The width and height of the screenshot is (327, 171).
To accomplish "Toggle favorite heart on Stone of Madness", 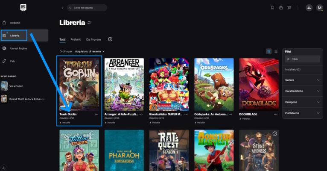I will click(x=275, y=134).
